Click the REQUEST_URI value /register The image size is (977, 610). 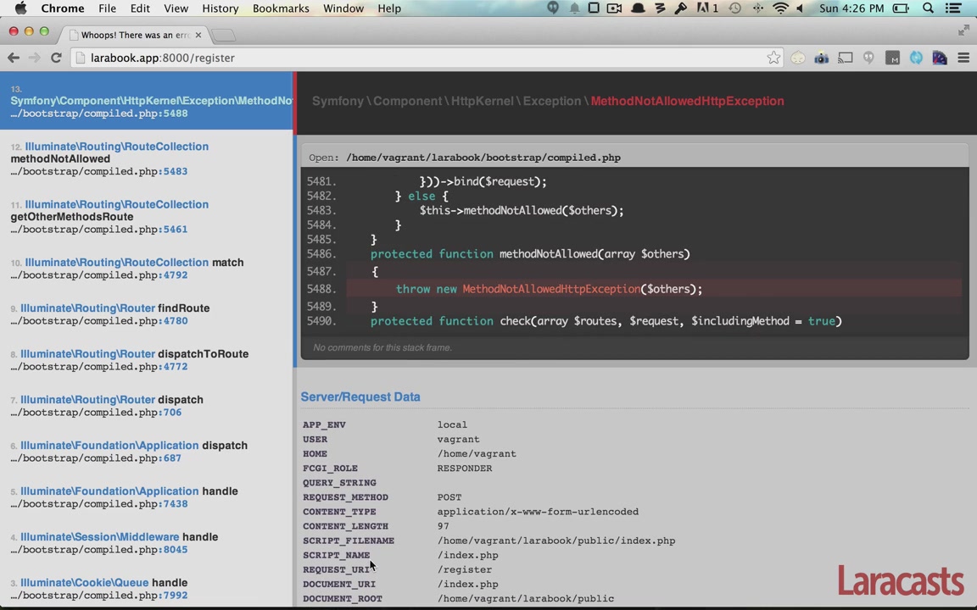[464, 569]
